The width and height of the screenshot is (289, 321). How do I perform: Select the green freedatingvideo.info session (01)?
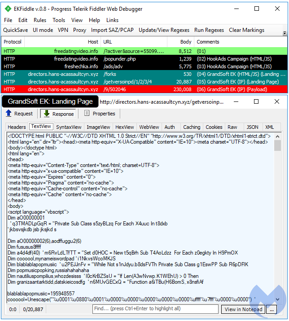[144, 51]
